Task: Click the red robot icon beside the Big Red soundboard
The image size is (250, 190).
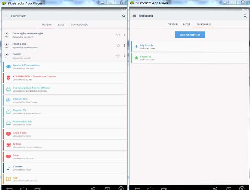Action: coord(9,78)
